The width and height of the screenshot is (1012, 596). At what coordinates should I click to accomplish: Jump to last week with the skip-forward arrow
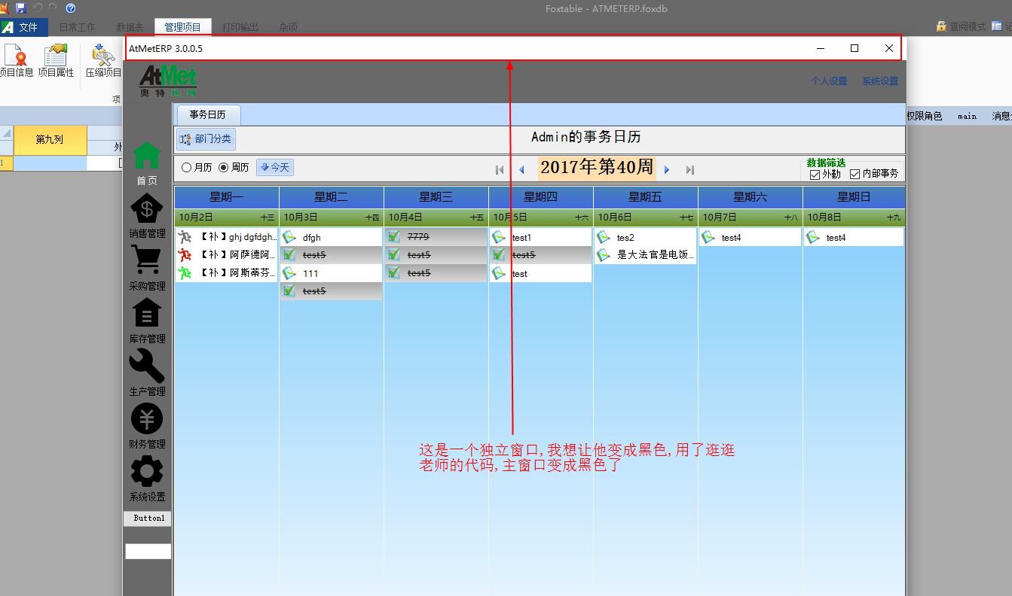689,169
